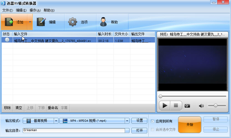Open the 文件(F) menu
This screenshot has height=138, width=231.
coord(8,10)
